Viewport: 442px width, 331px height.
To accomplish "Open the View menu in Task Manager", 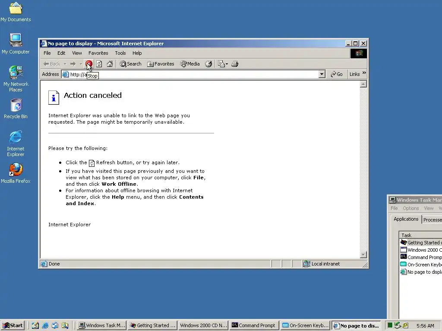I will [x=429, y=208].
